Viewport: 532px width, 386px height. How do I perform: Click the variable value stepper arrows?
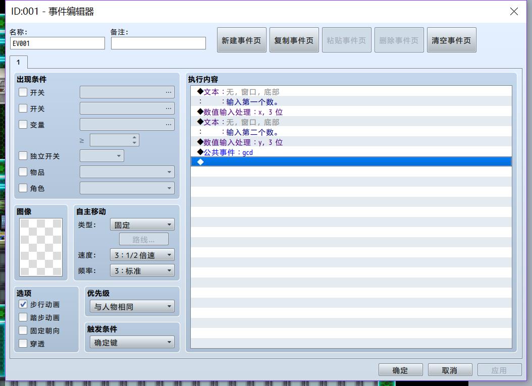[134, 140]
